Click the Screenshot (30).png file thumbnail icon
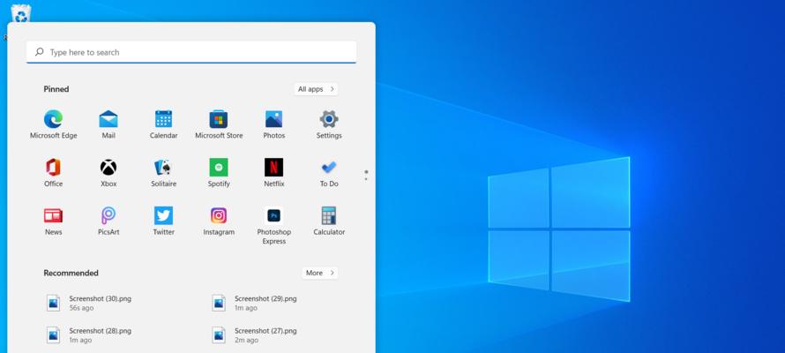This screenshot has width=785, height=353. pos(53,303)
